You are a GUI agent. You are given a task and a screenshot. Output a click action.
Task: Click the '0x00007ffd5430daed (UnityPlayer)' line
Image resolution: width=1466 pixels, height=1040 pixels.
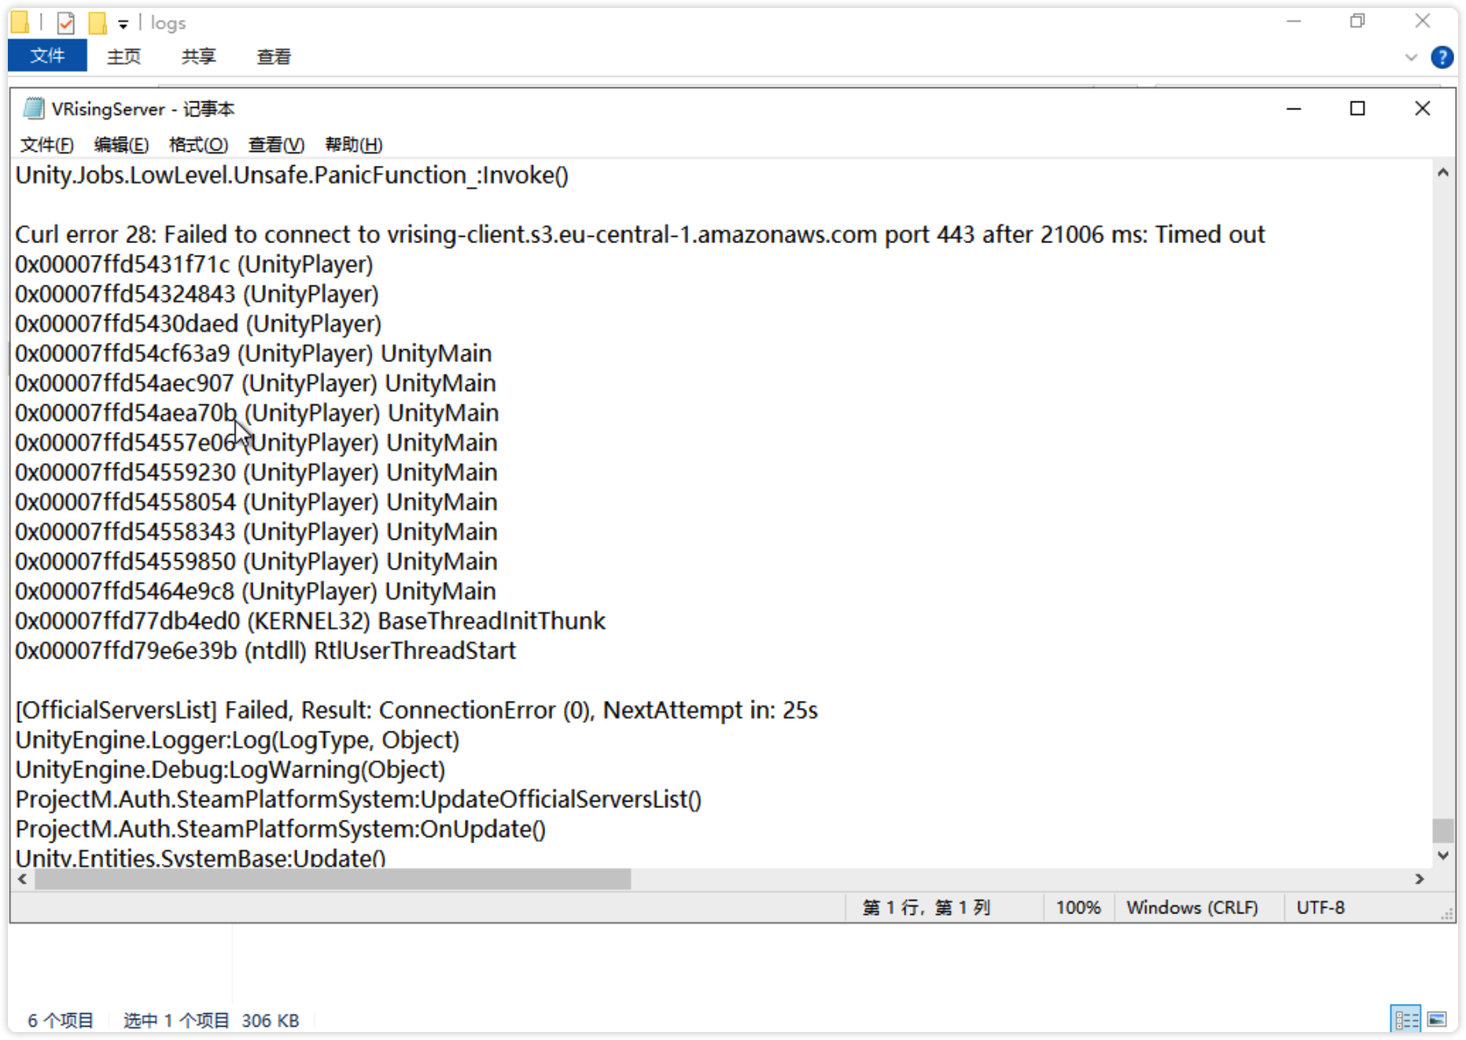tap(198, 324)
